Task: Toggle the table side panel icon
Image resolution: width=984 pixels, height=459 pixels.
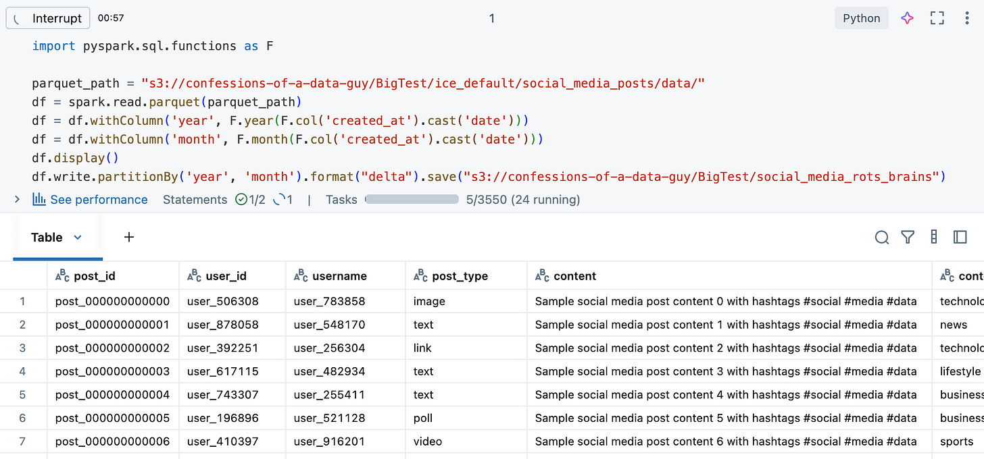Action: point(961,237)
